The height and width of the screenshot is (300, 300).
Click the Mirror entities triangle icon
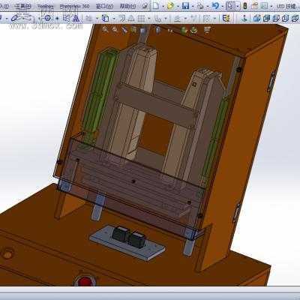pos(76,18)
